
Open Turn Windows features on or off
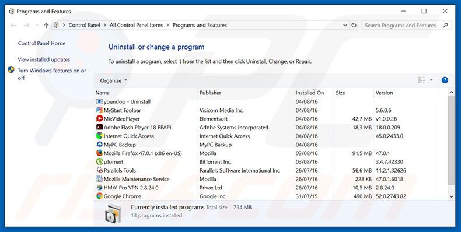pos(52,74)
